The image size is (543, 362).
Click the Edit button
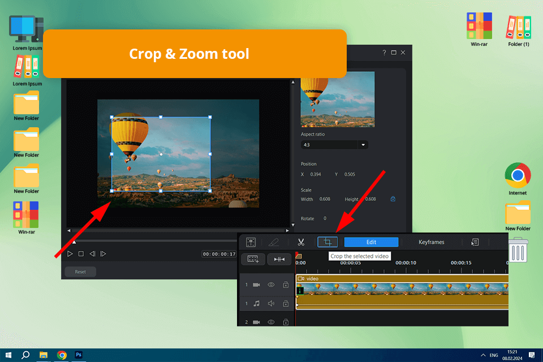[371, 242]
